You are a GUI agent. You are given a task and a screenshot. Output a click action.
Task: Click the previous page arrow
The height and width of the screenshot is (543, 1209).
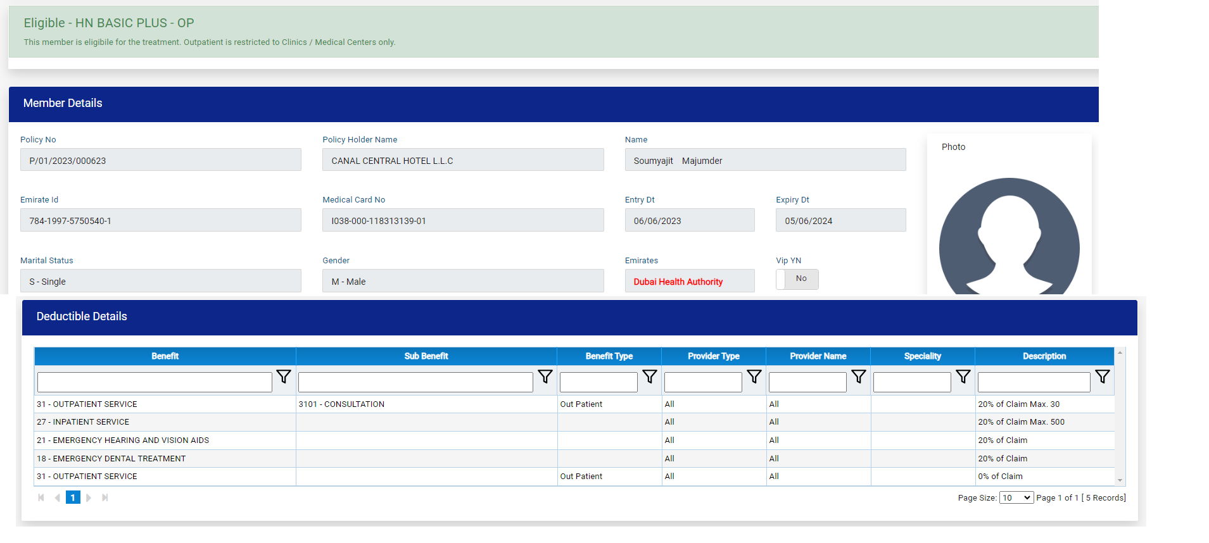point(57,498)
